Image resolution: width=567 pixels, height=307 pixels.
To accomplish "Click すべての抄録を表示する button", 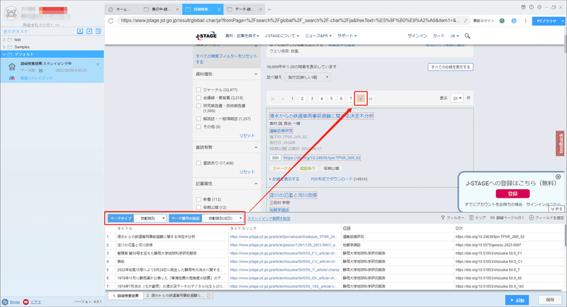I will point(450,67).
